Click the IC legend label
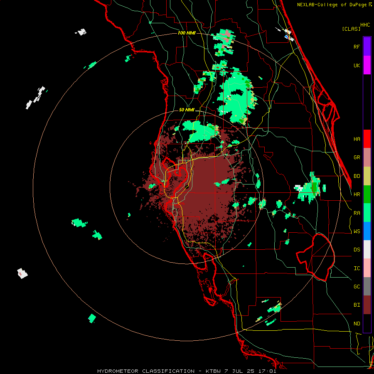 pyautogui.click(x=357, y=268)
